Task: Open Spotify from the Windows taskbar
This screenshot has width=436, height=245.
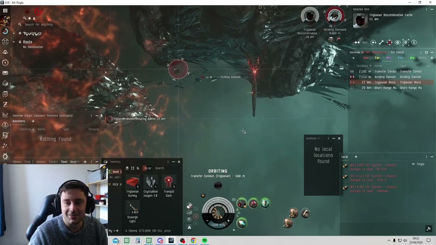Action: pyautogui.click(x=204, y=241)
